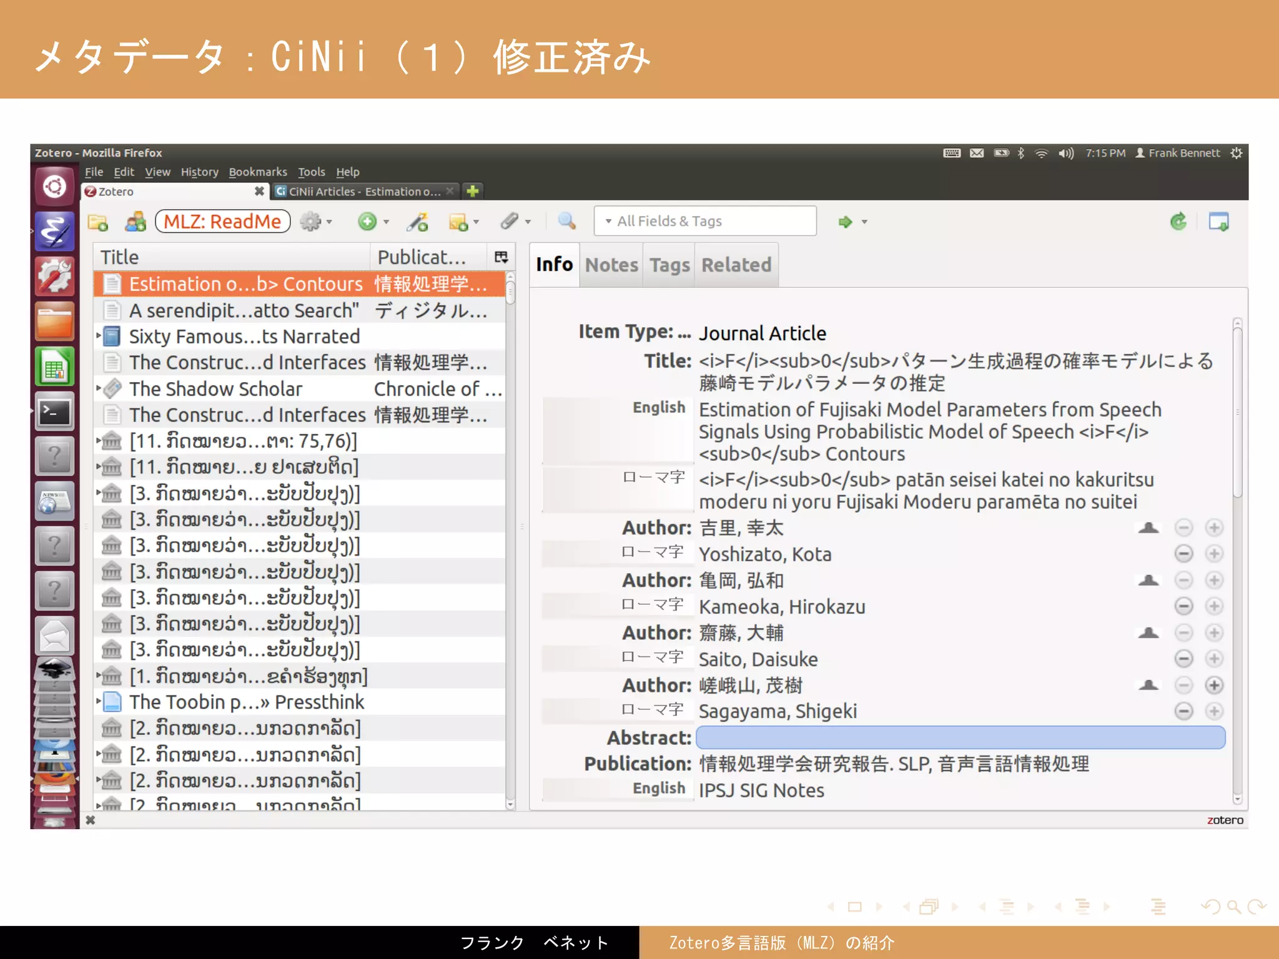Expand 'The Toobin p...» Pressthink' item
The image size is (1279, 959).
[99, 702]
